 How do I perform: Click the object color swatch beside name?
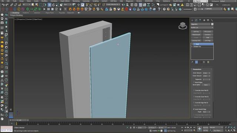click(x=212, y=24)
